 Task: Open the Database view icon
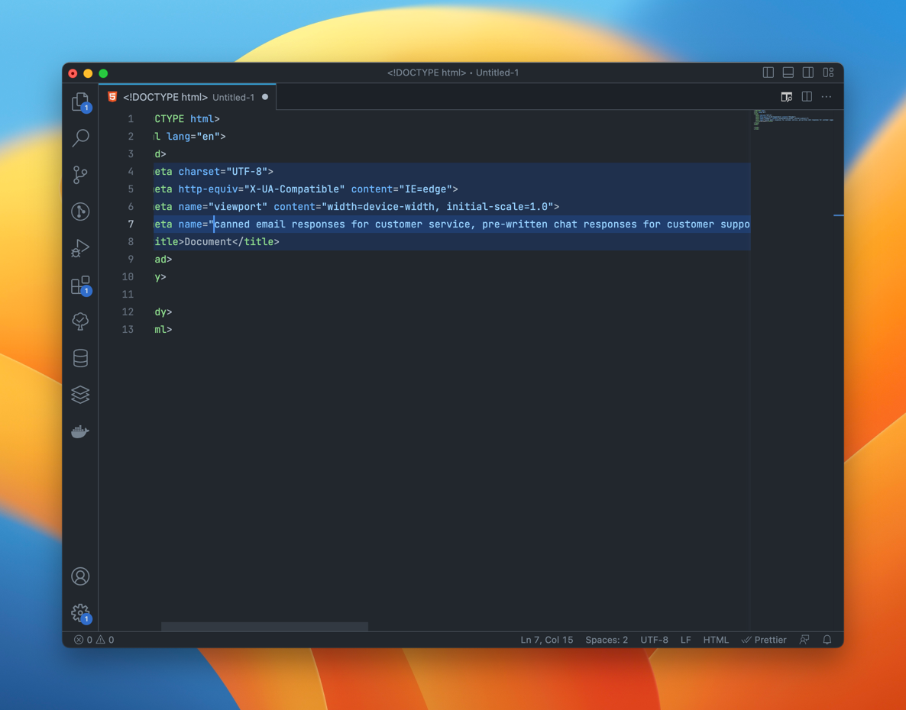[x=80, y=358]
